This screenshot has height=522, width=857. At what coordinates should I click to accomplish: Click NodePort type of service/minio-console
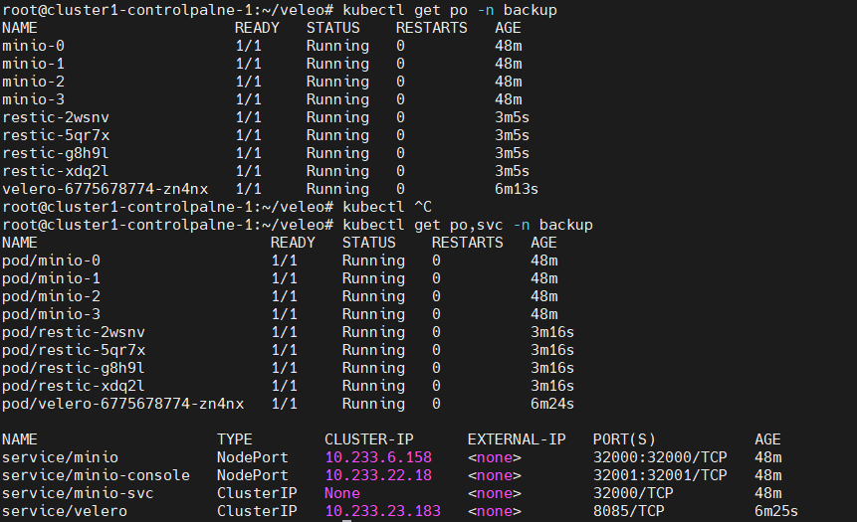coord(253,475)
